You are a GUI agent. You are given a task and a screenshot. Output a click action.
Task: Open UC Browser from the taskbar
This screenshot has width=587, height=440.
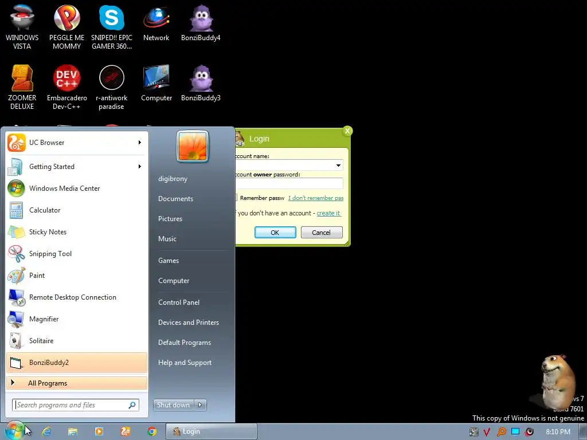[126, 431]
